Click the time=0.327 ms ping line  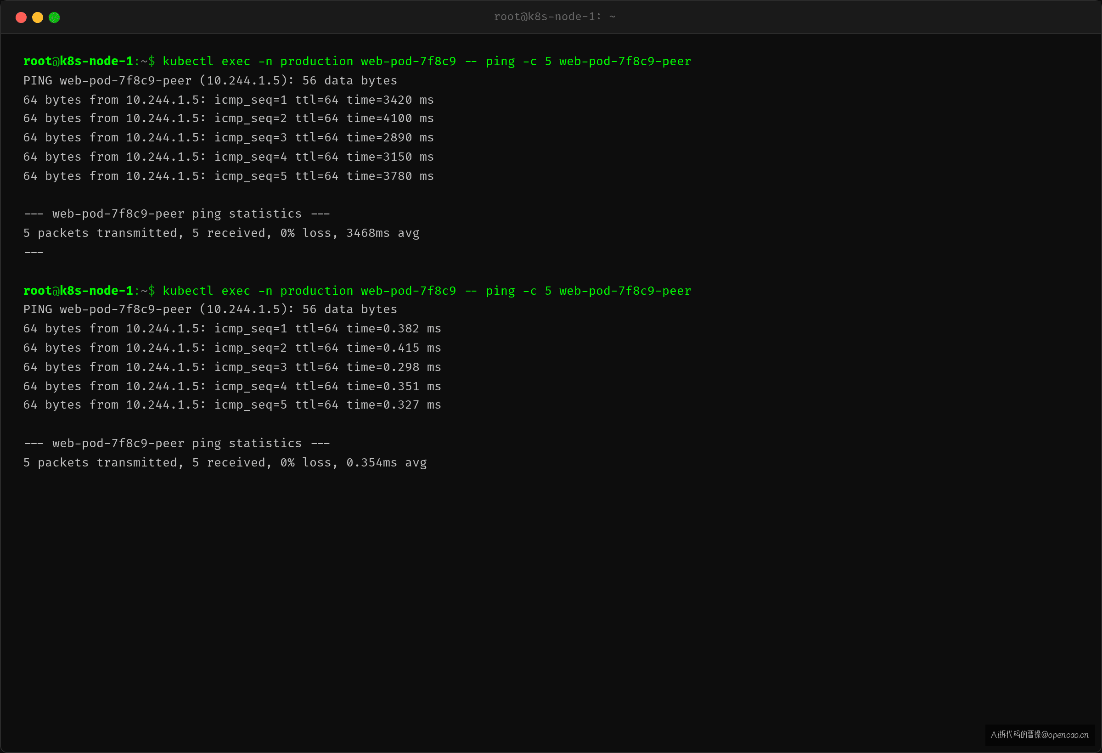point(232,405)
